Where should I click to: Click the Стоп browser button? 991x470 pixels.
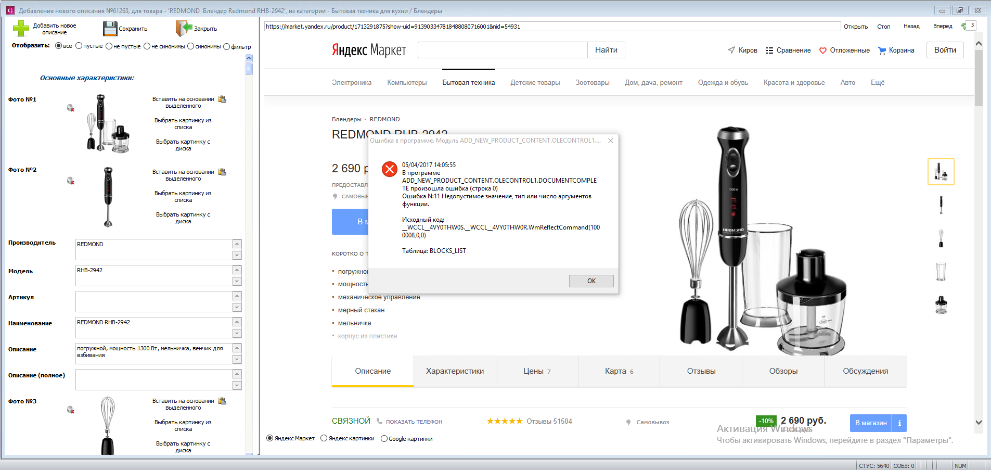[x=883, y=27]
